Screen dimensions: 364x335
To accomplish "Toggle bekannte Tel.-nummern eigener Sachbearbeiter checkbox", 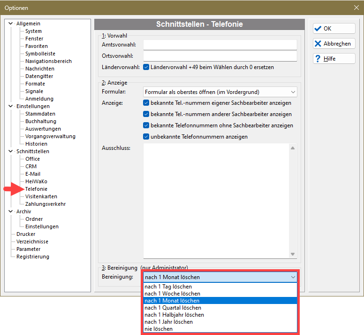I will [146, 103].
